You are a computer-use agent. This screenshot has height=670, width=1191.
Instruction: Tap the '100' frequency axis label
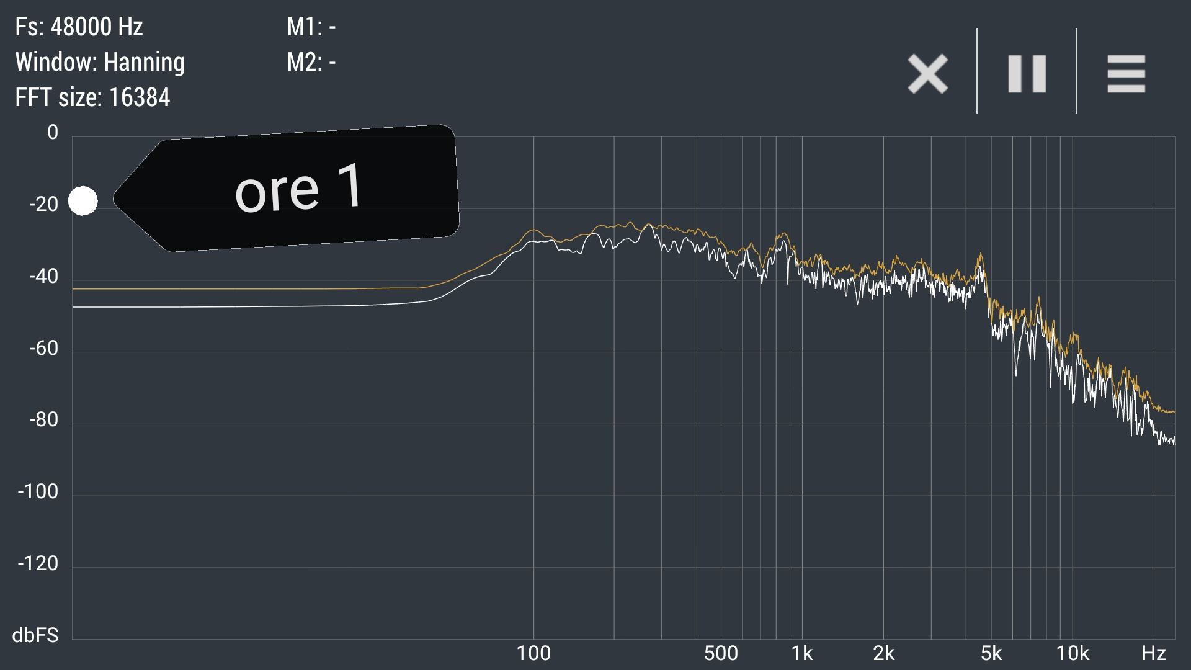click(x=533, y=653)
